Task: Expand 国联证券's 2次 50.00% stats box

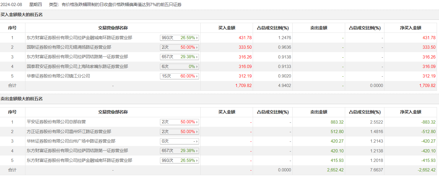Action: click(x=179, y=47)
